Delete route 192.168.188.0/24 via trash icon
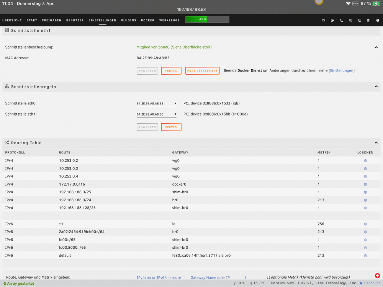The image size is (383, 287). [x=365, y=200]
